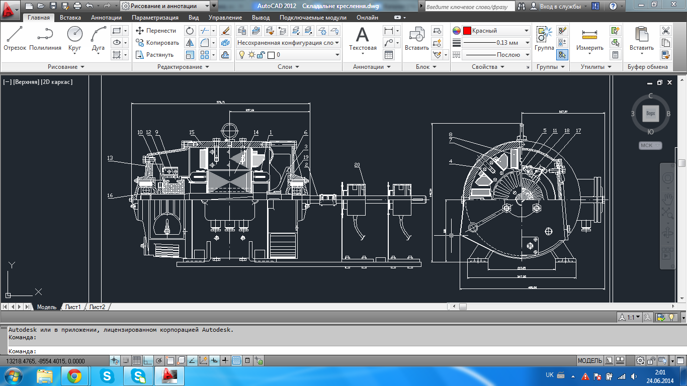Image resolution: width=687 pixels, height=386 pixels.
Task: Switch to the Лист2 layout tab
Action: click(x=97, y=307)
